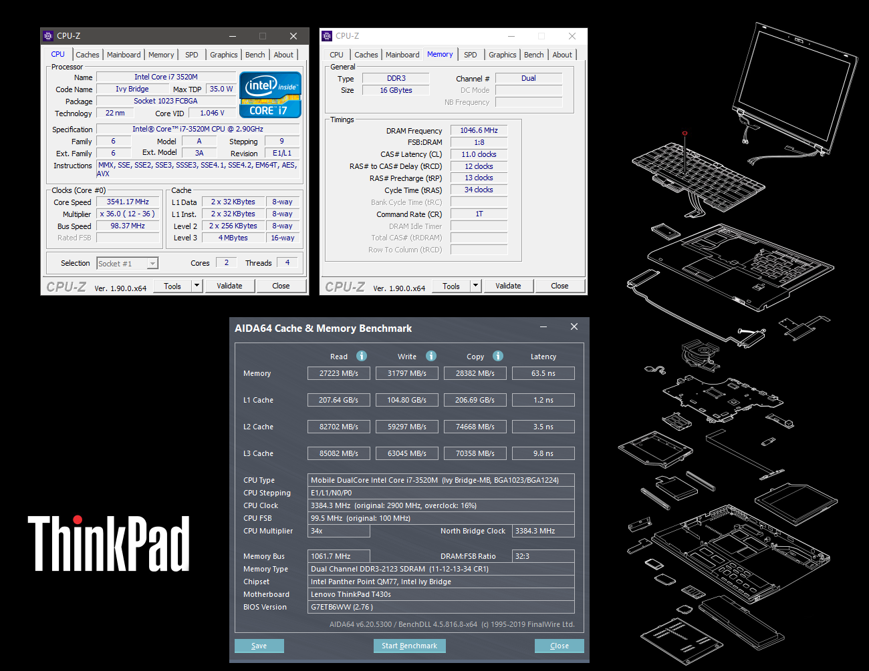This screenshot has height=671, width=869.
Task: Click the Core Speed value 3541.17 MHz
Action: tap(128, 202)
